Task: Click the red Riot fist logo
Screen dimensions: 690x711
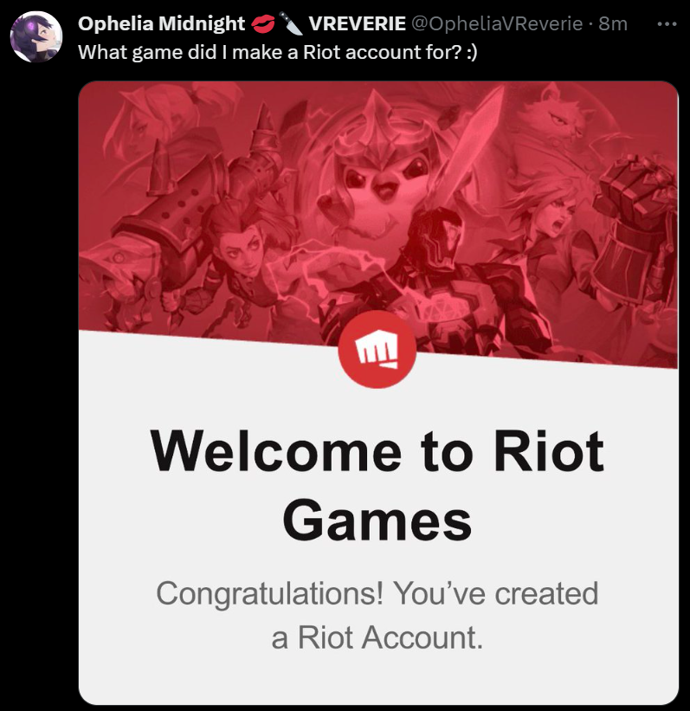Action: [377, 350]
